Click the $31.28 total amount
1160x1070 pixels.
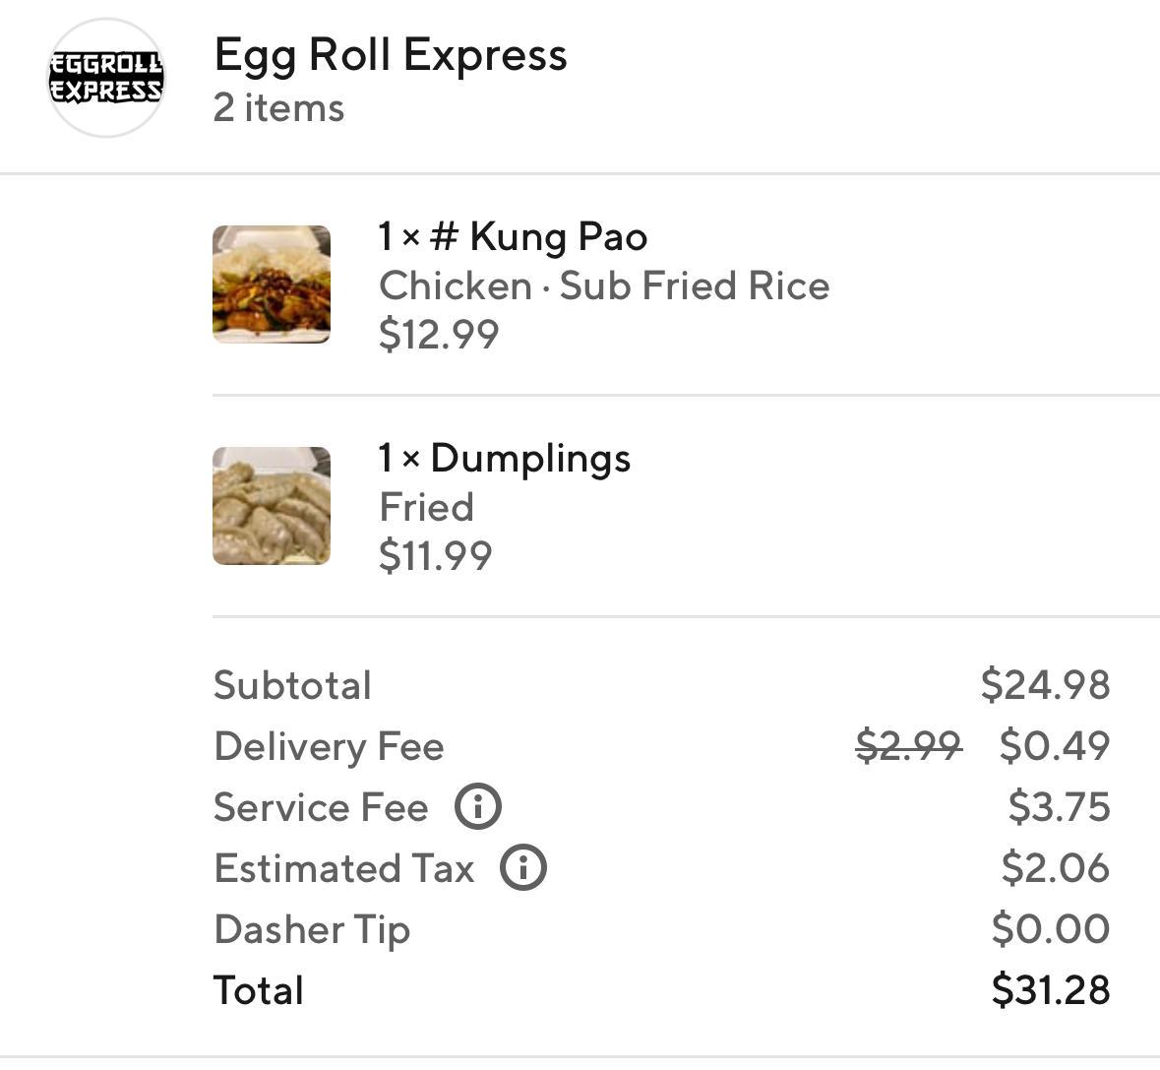1050,990
